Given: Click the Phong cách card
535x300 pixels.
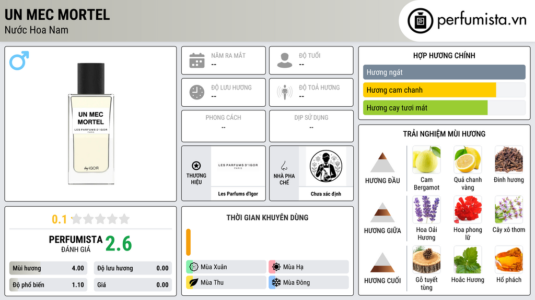Looking at the screenshot, I should coord(224,126).
